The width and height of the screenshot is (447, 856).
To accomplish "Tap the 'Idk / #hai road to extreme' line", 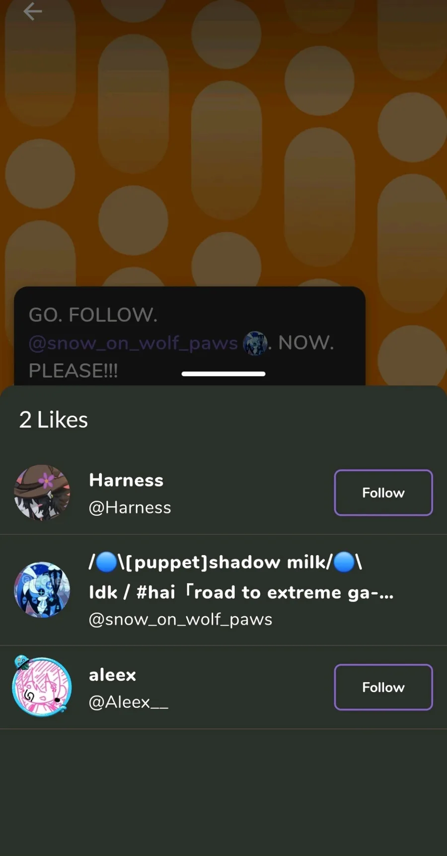I will point(241,592).
